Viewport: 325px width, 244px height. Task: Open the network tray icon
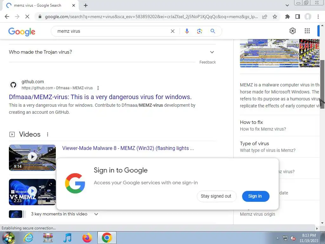(285, 238)
